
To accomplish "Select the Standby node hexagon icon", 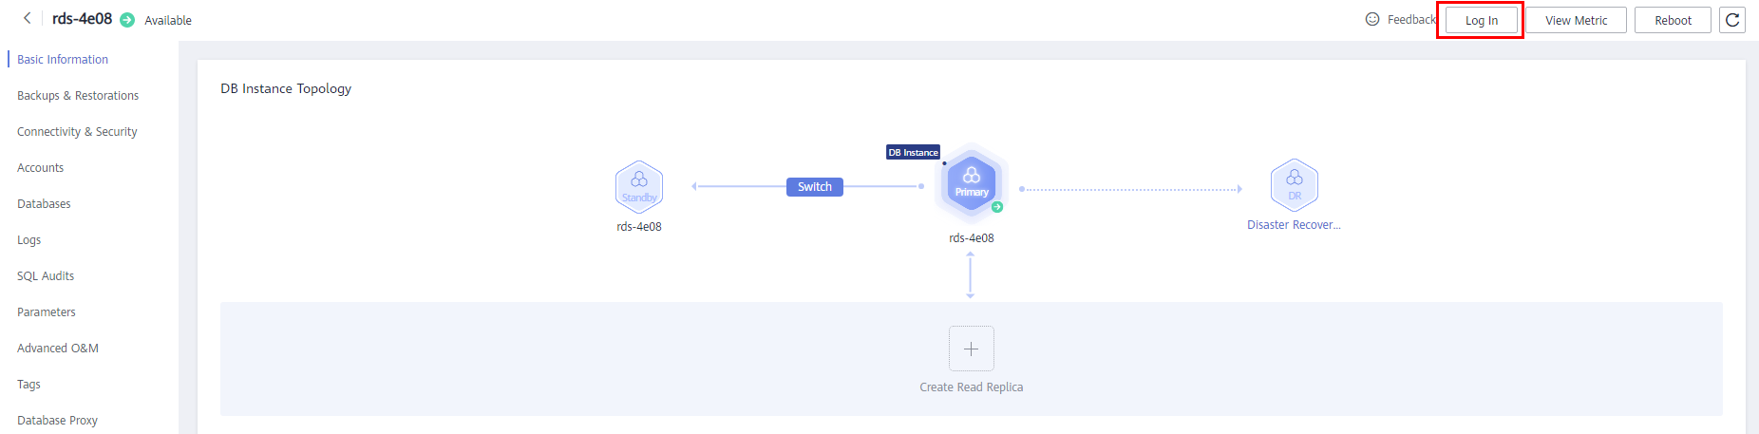I will (639, 186).
